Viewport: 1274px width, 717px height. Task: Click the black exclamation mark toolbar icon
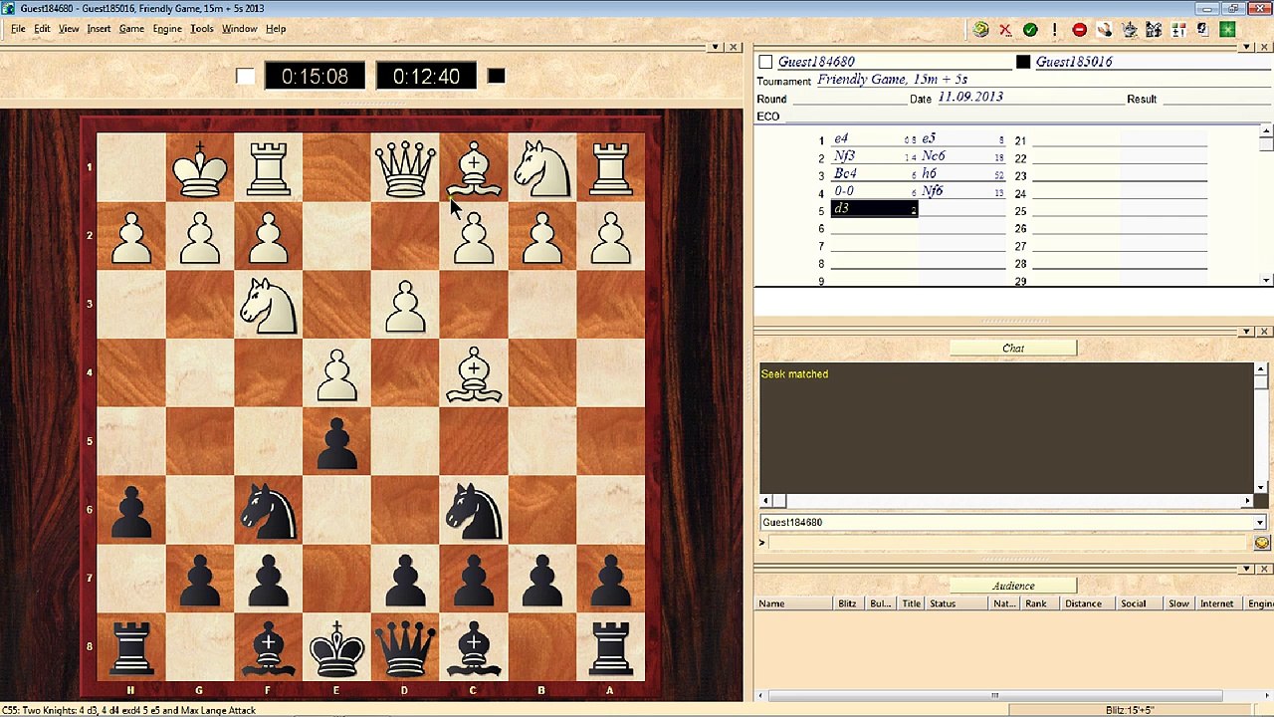point(1054,30)
